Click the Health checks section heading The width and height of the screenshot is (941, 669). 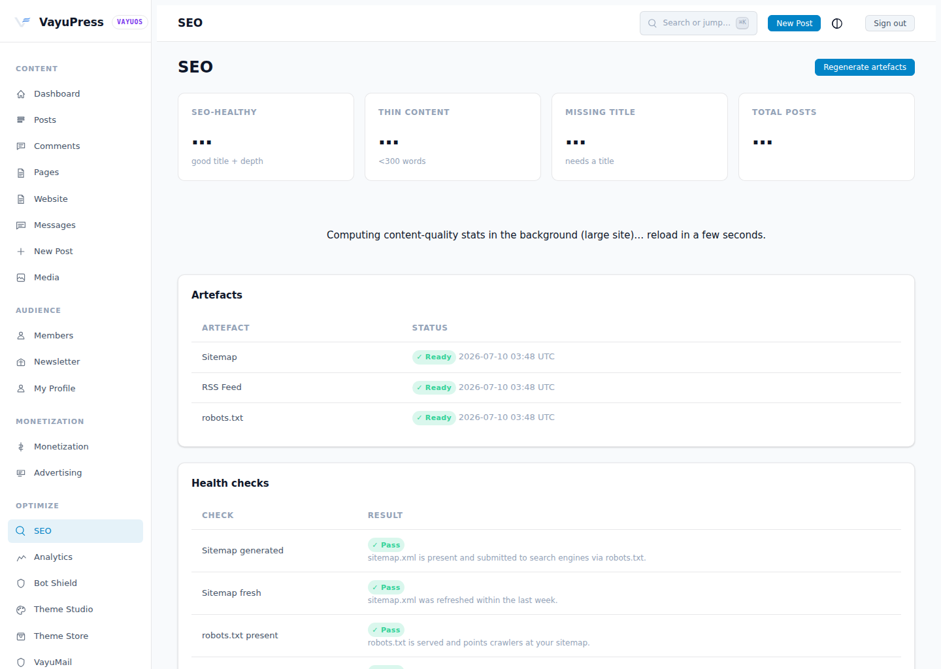click(x=230, y=483)
